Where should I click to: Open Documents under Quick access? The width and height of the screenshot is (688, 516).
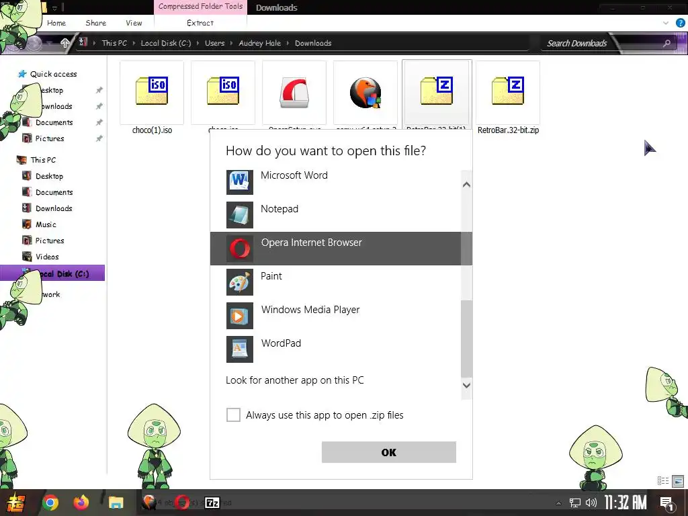54,122
